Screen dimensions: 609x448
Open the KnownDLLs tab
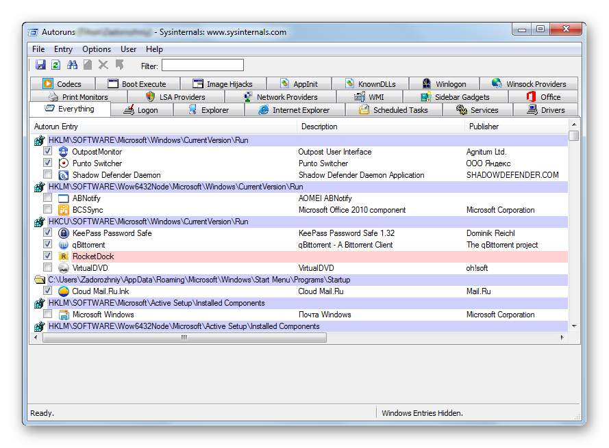370,83
